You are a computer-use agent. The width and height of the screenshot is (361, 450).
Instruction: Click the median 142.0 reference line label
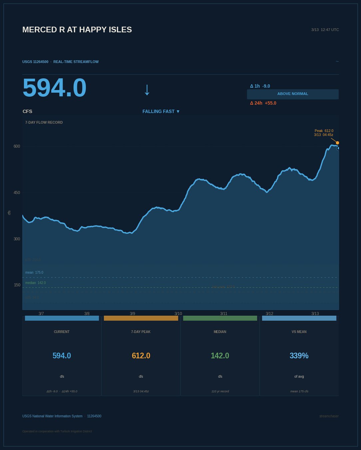(36, 283)
